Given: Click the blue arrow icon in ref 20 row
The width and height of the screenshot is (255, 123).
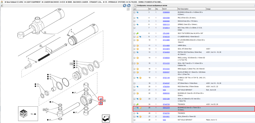Looking at the screenshot, I should 137,87.
